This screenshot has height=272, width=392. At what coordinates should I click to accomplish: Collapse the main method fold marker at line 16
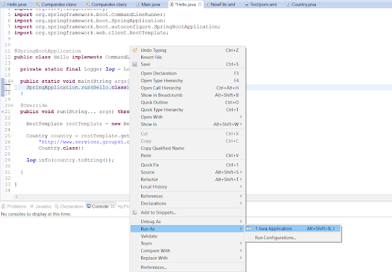[12, 81]
